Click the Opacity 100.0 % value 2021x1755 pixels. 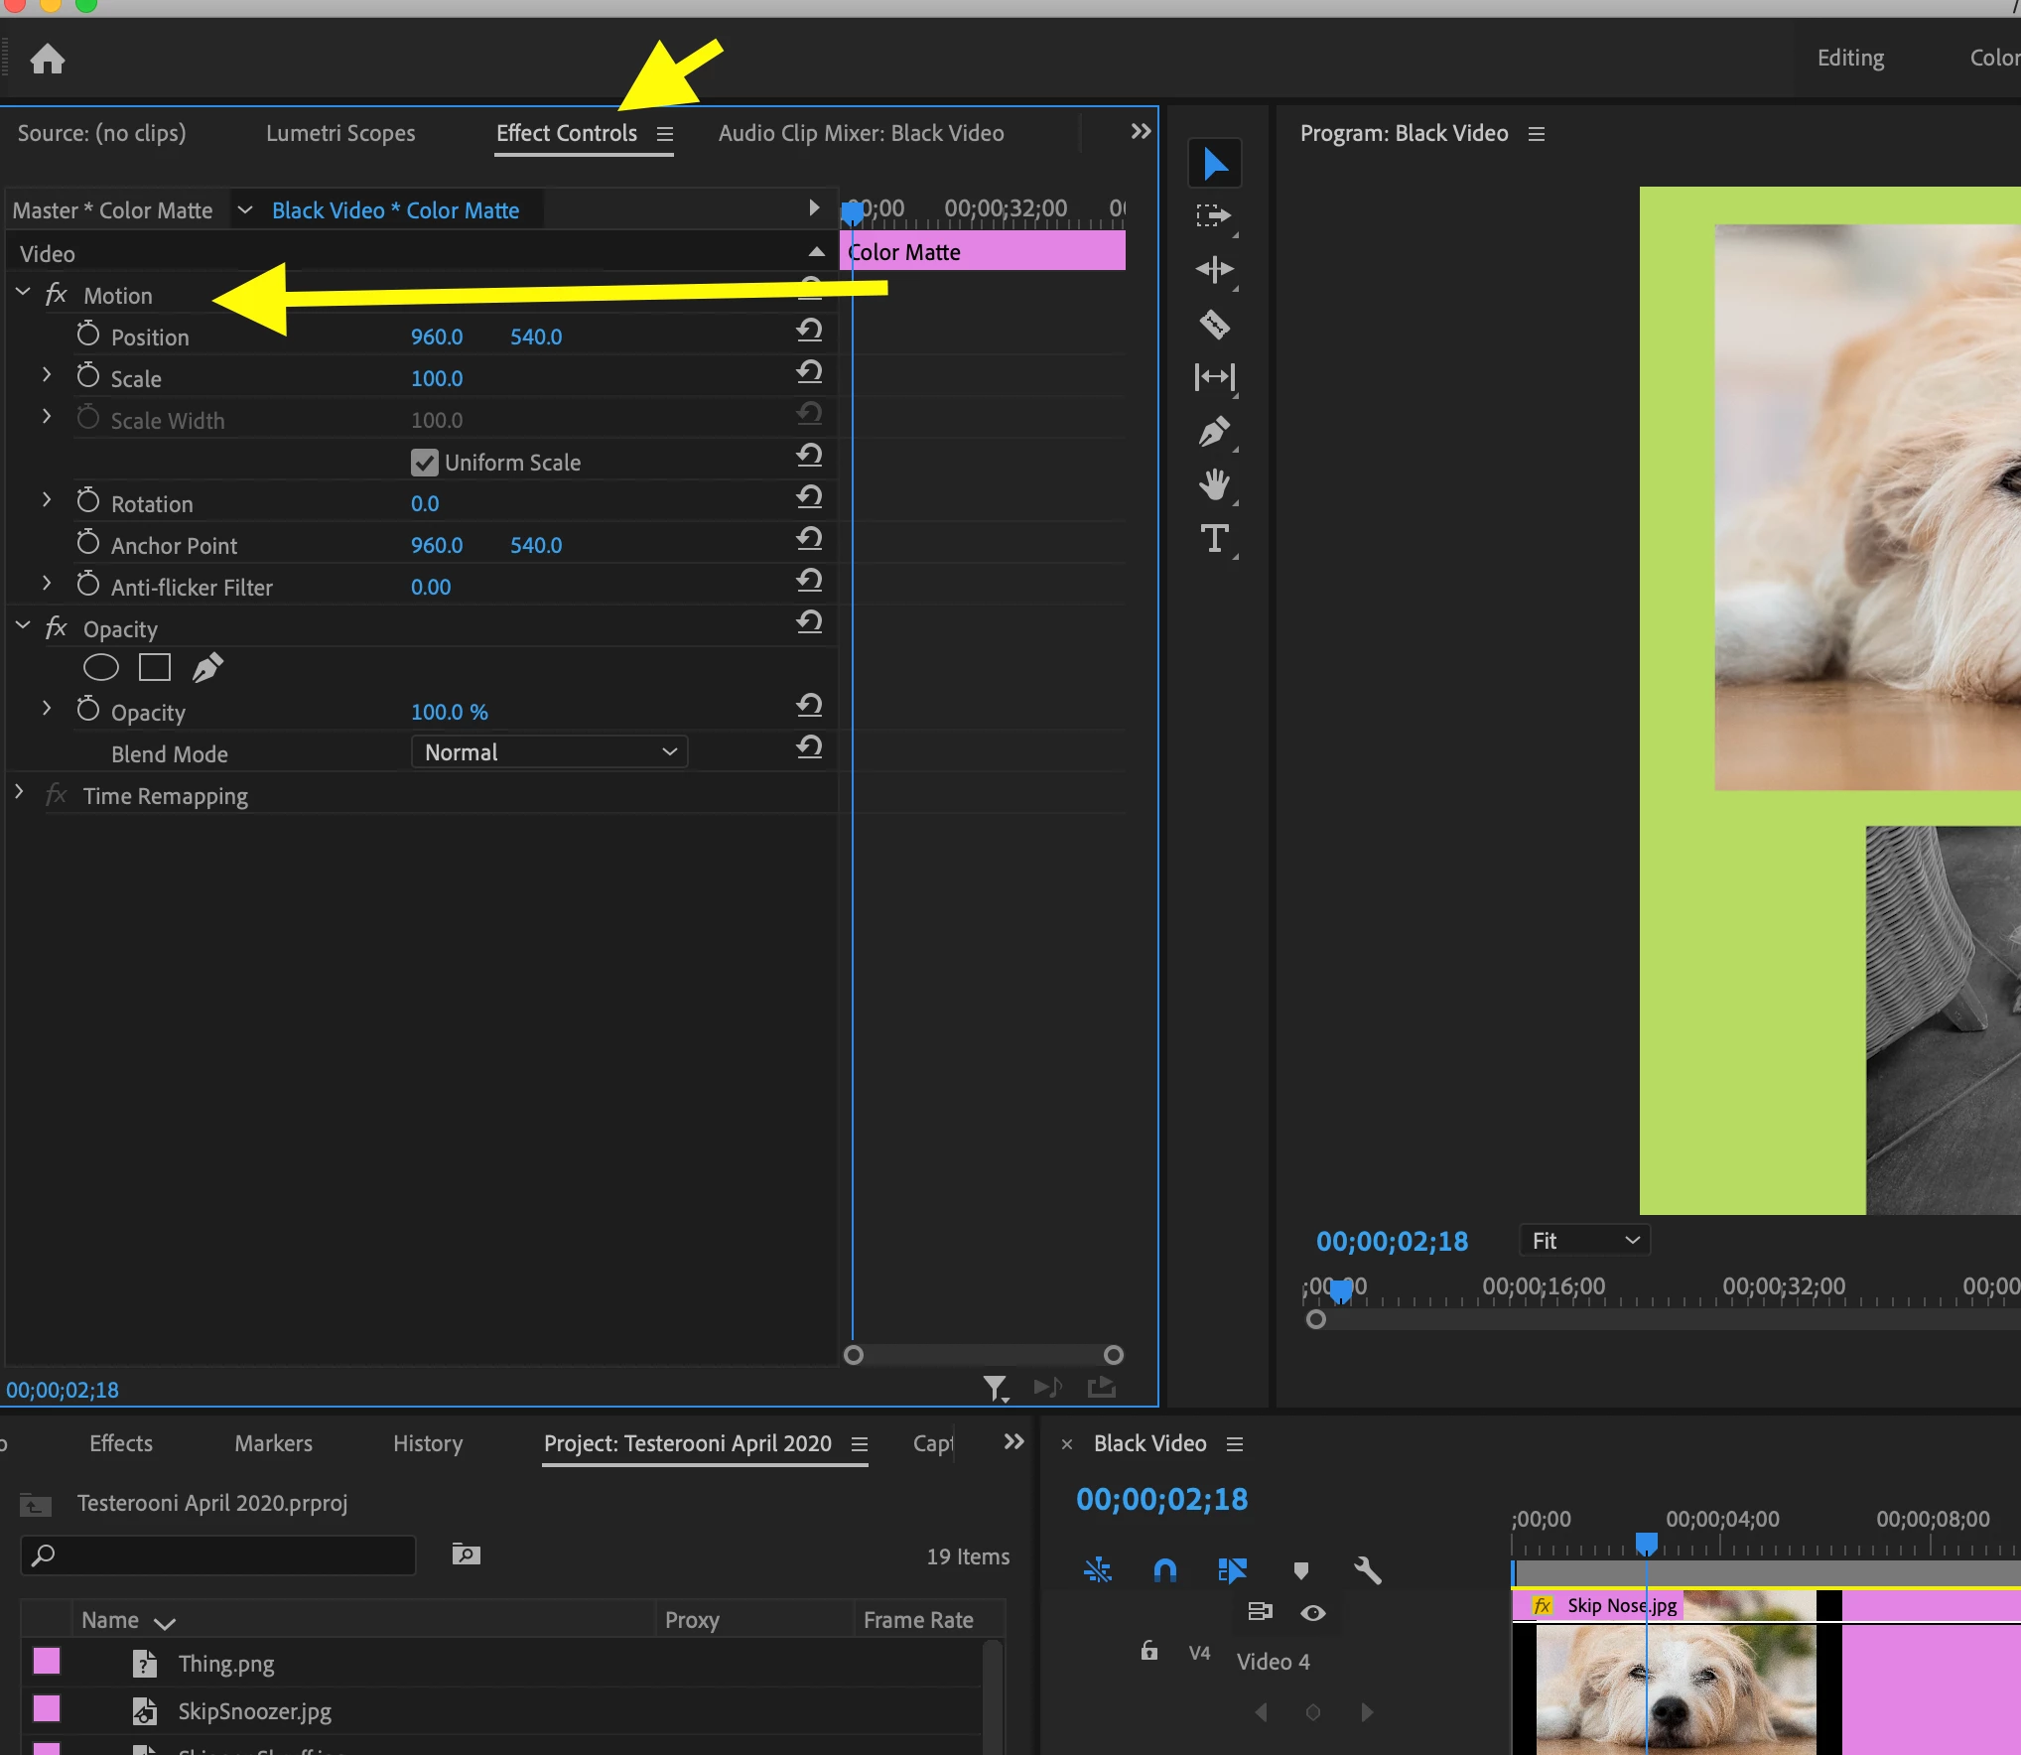click(x=449, y=712)
